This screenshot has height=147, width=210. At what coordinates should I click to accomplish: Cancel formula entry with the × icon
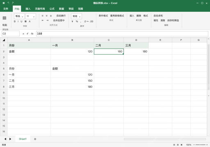coord(23,34)
